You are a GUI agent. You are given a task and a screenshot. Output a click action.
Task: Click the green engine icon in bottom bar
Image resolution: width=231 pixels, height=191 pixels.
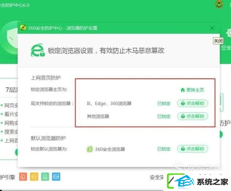click(45, 176)
